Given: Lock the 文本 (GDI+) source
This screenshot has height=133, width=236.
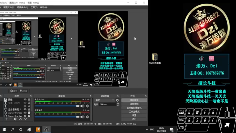Looking at the screenshot, I should click(x=29, y=103).
